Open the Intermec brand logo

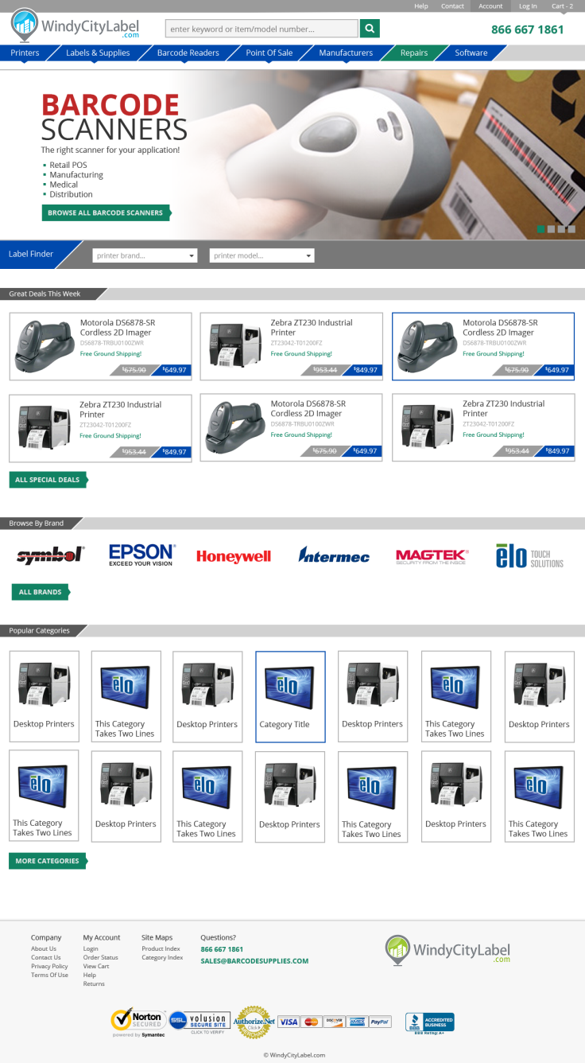click(x=334, y=555)
